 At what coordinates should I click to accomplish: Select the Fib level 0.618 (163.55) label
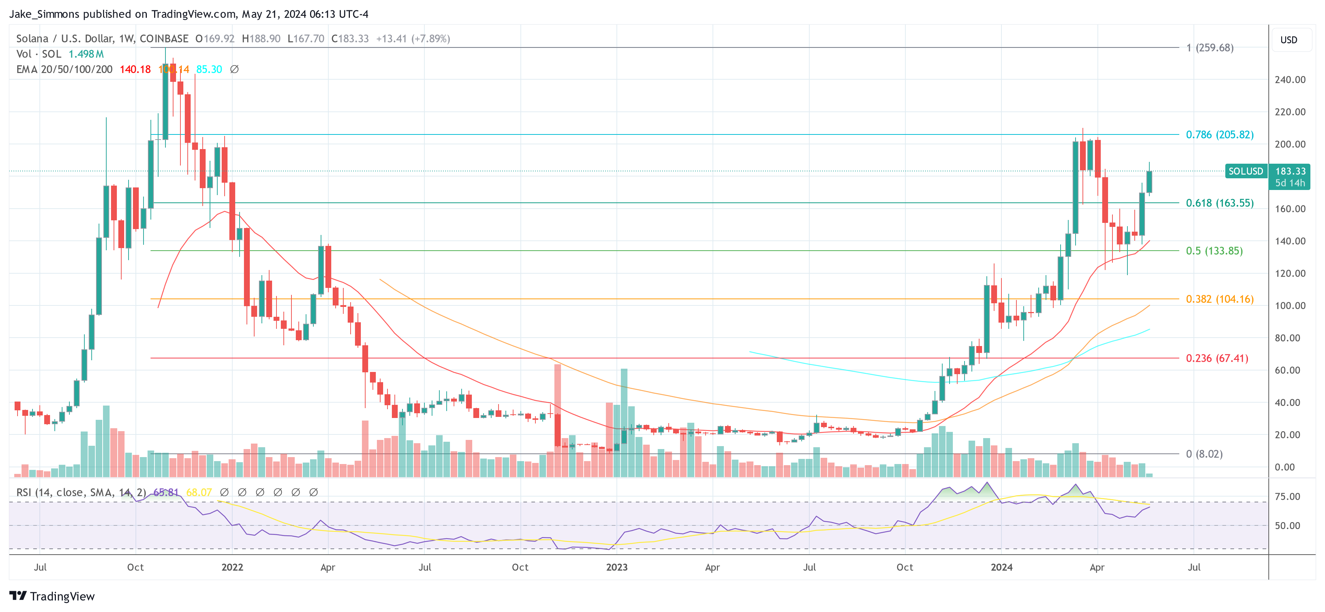1219,203
